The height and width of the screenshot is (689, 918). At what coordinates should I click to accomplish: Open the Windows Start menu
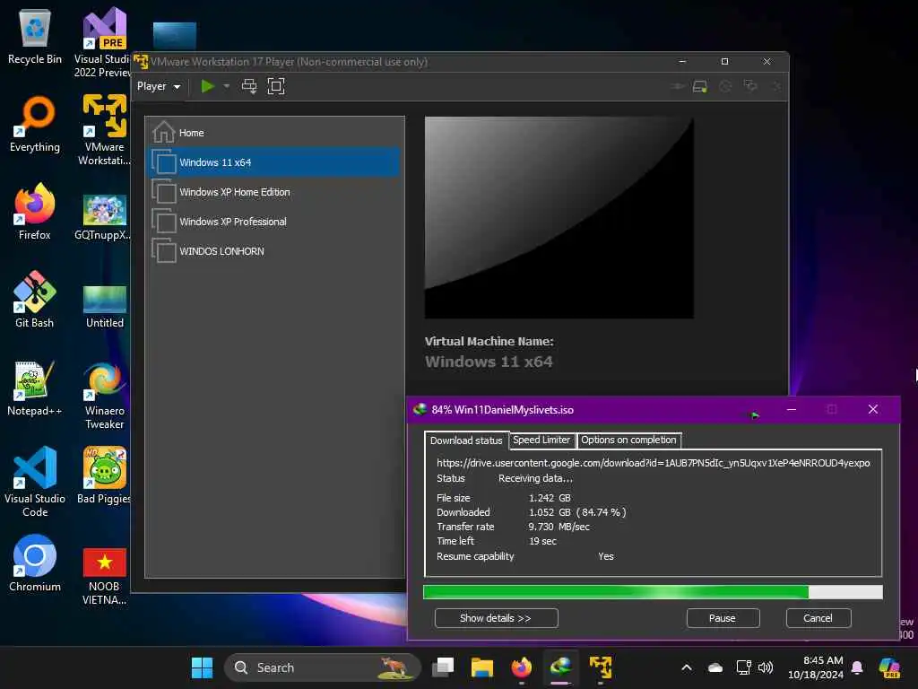pos(202,667)
